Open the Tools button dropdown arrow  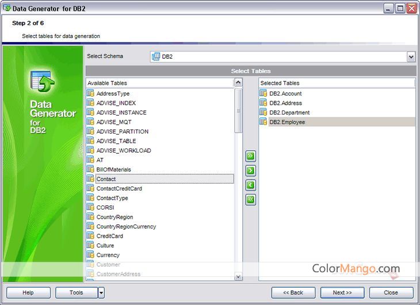tap(101, 293)
